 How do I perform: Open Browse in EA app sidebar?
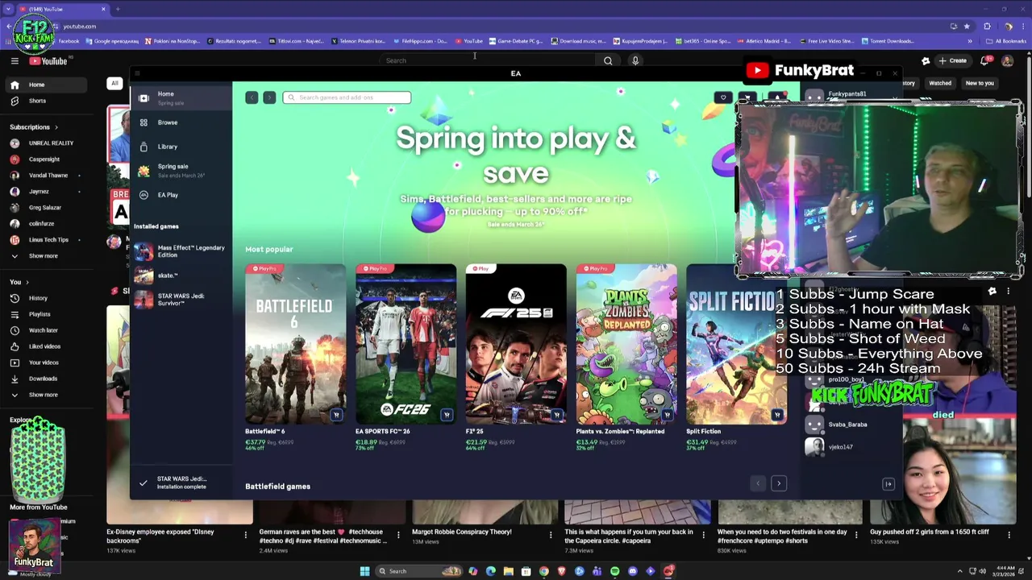(181, 122)
